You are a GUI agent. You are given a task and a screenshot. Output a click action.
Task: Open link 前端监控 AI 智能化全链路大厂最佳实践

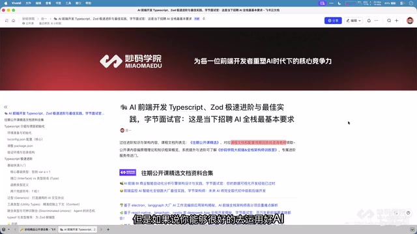point(195,190)
